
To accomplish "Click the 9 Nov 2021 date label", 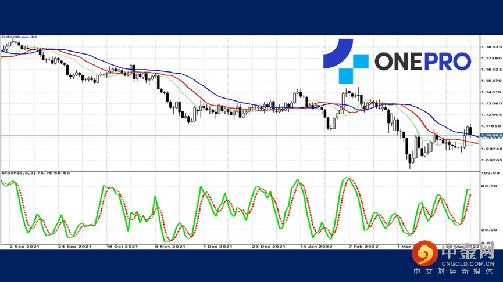I will point(170,247).
